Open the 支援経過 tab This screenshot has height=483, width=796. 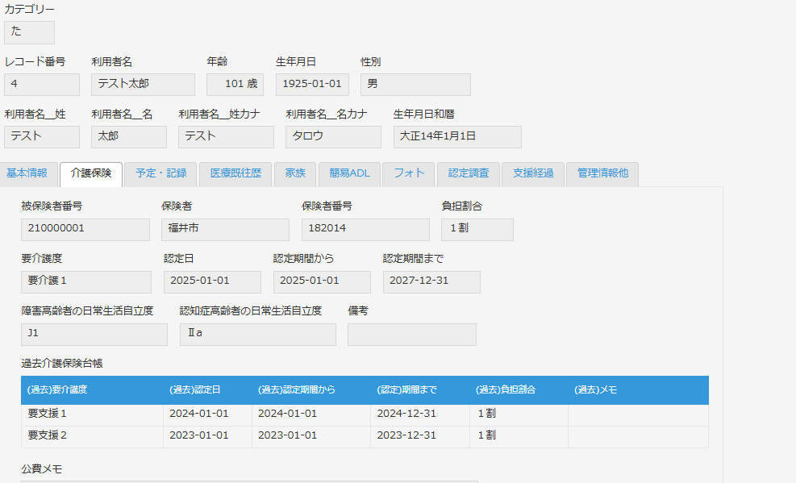(x=533, y=173)
